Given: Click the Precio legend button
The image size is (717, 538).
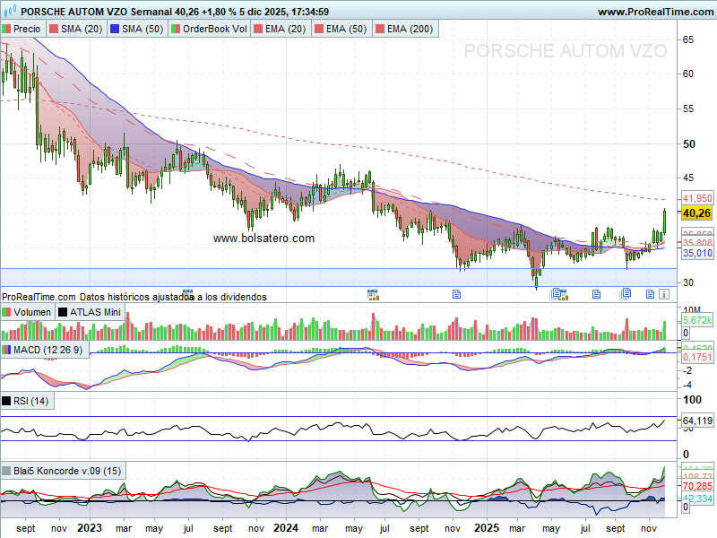Looking at the screenshot, I should (x=23, y=29).
